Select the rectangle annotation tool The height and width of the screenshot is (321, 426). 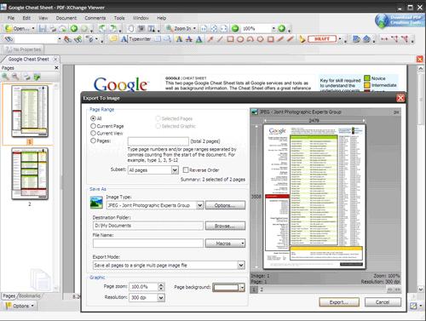230,39
